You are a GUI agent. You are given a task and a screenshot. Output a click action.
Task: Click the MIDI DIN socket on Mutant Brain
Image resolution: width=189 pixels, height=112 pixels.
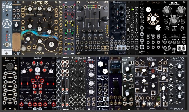(10, 66)
